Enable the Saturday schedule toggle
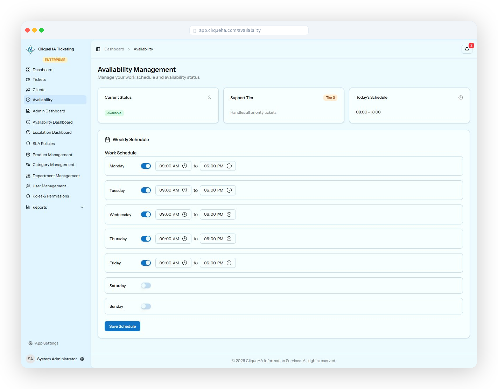498x389 pixels. [146, 286]
